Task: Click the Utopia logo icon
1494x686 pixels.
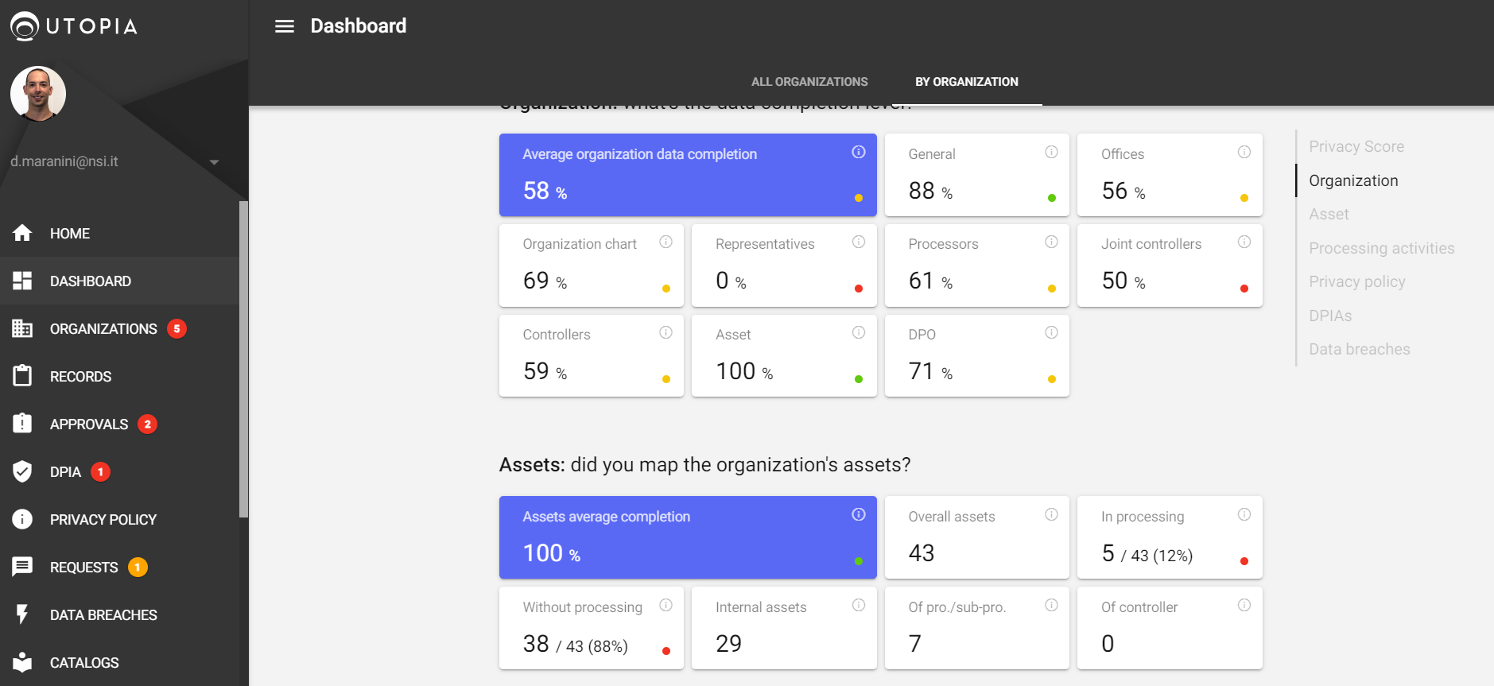Action: pos(24,26)
